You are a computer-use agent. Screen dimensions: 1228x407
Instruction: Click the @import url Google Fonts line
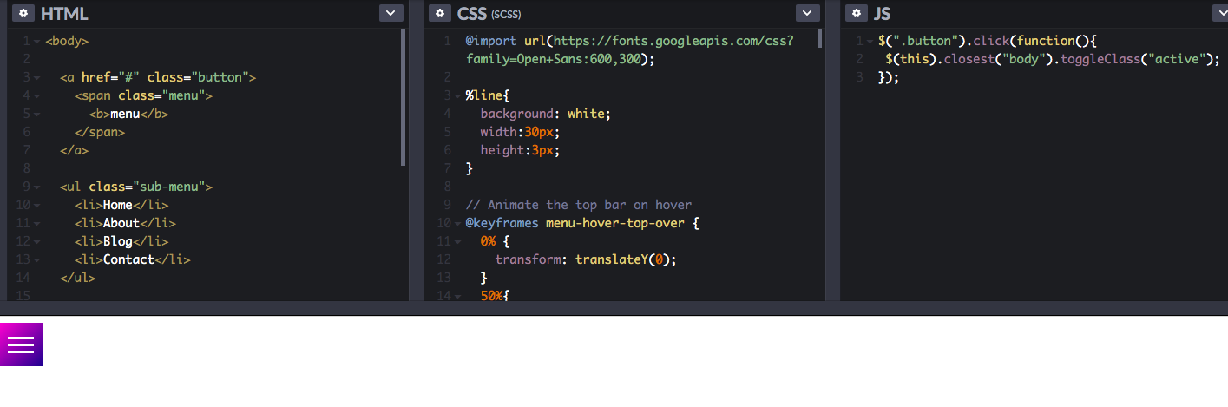click(x=629, y=41)
